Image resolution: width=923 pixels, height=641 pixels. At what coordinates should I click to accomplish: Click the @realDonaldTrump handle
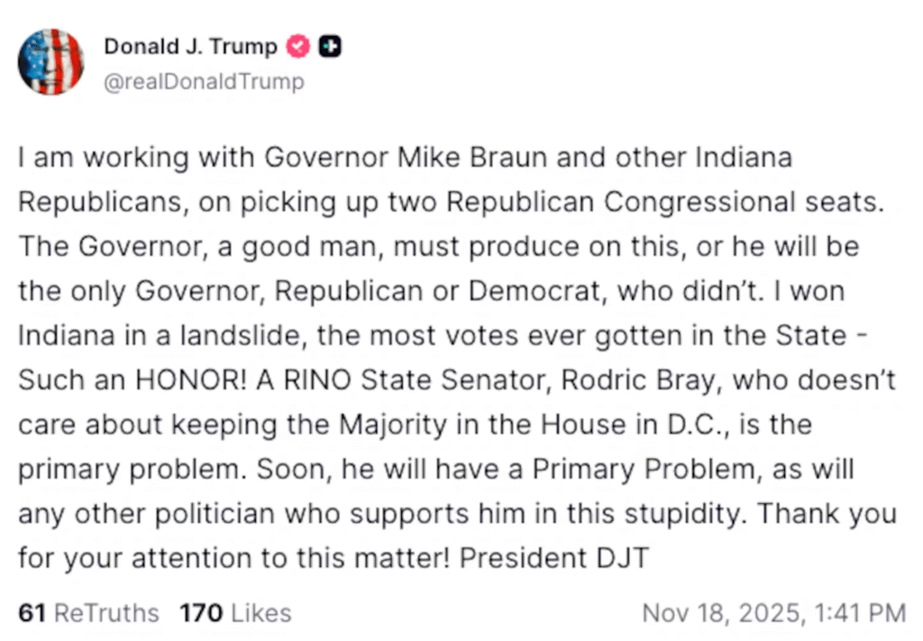[205, 82]
